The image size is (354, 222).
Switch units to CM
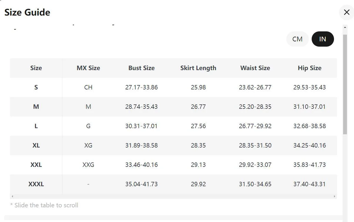[x=297, y=39]
